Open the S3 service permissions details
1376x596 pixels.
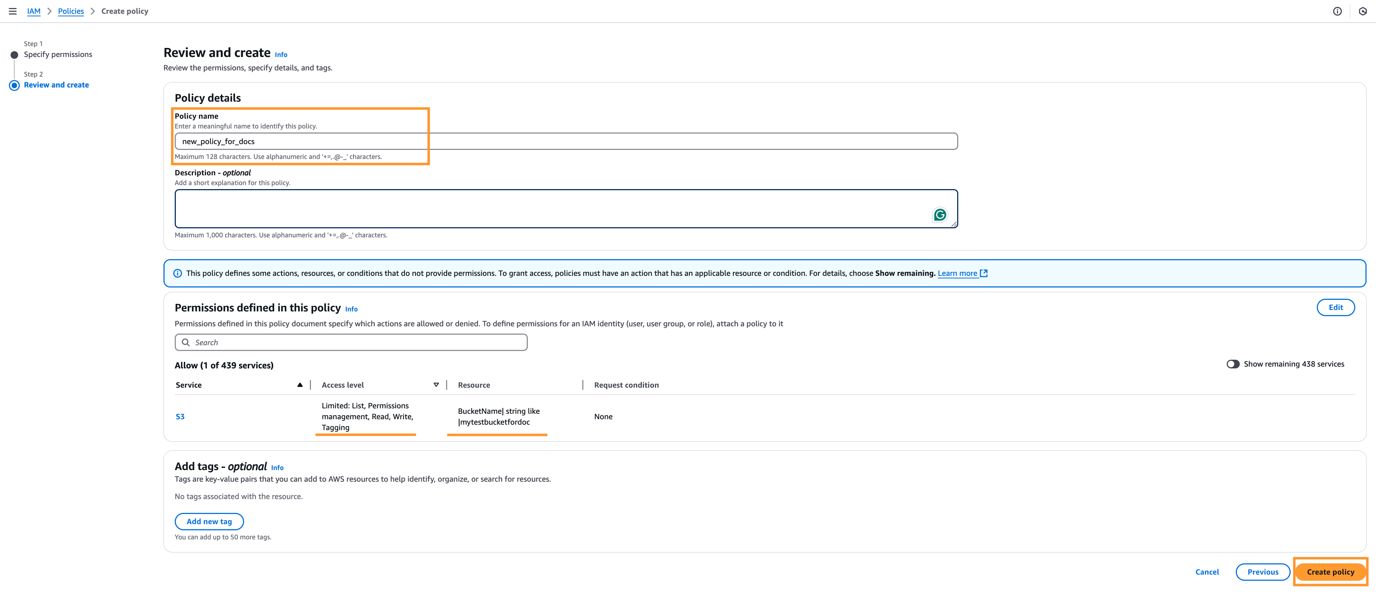pyautogui.click(x=180, y=417)
